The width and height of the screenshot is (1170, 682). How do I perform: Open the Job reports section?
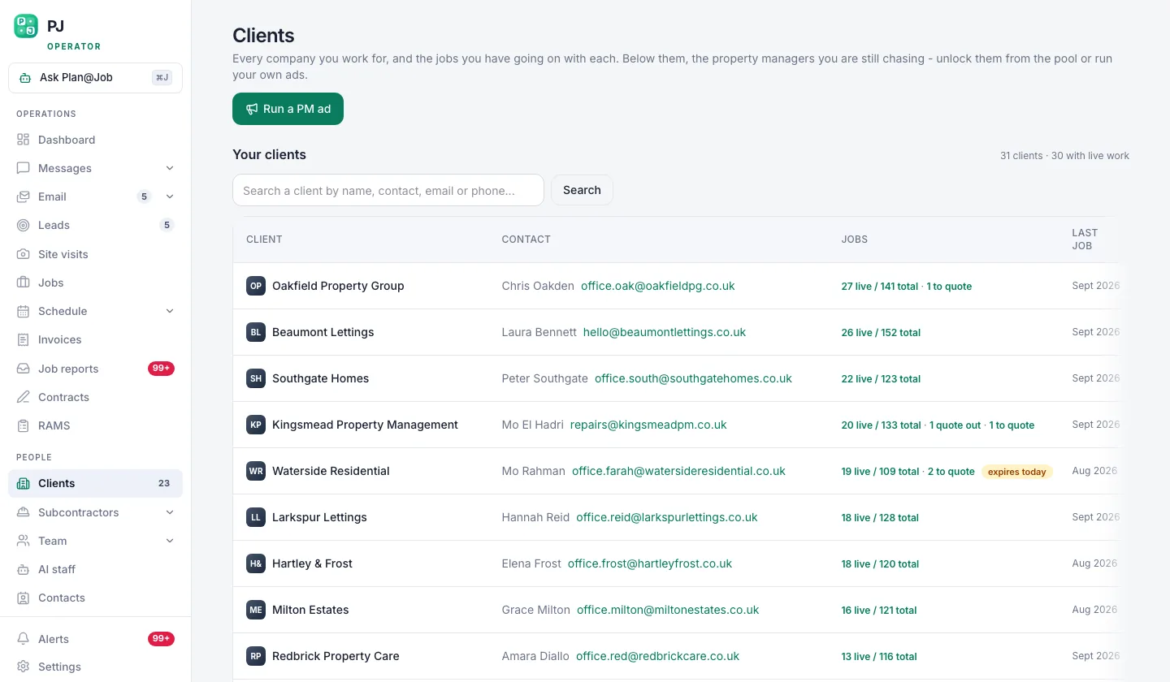95,369
